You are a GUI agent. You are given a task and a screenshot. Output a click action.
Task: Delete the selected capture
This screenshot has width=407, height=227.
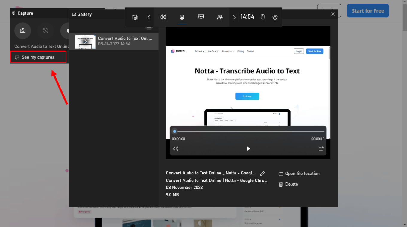point(288,184)
